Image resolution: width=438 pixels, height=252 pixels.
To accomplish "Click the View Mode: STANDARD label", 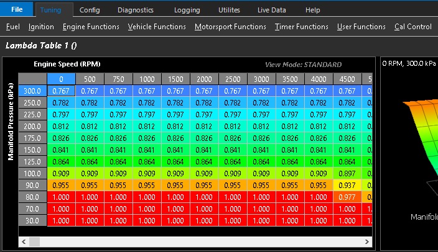I will [303, 65].
